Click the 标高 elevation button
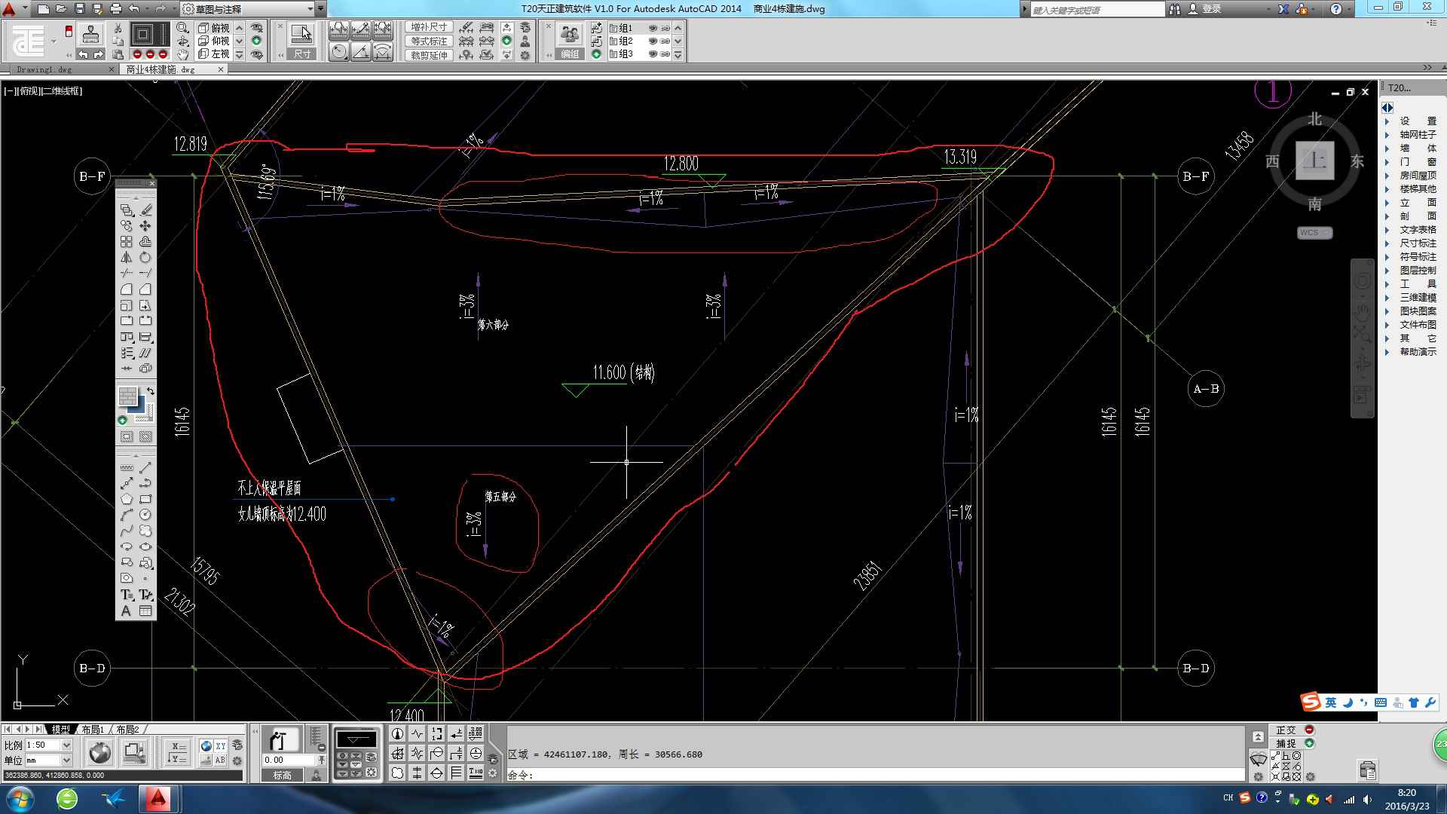Viewport: 1447px width, 814px height. click(282, 776)
